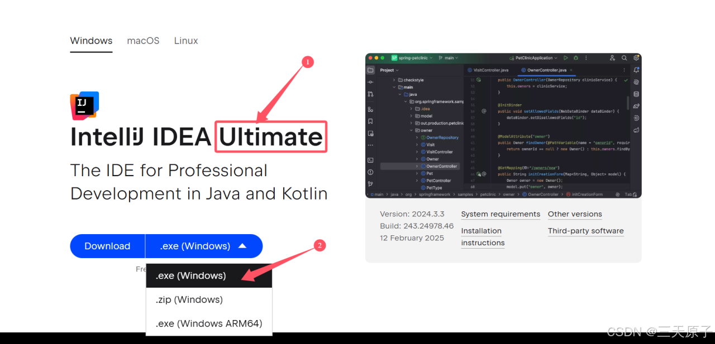
Task: Click the Add collaborator icon in IDE preview
Action: point(612,58)
